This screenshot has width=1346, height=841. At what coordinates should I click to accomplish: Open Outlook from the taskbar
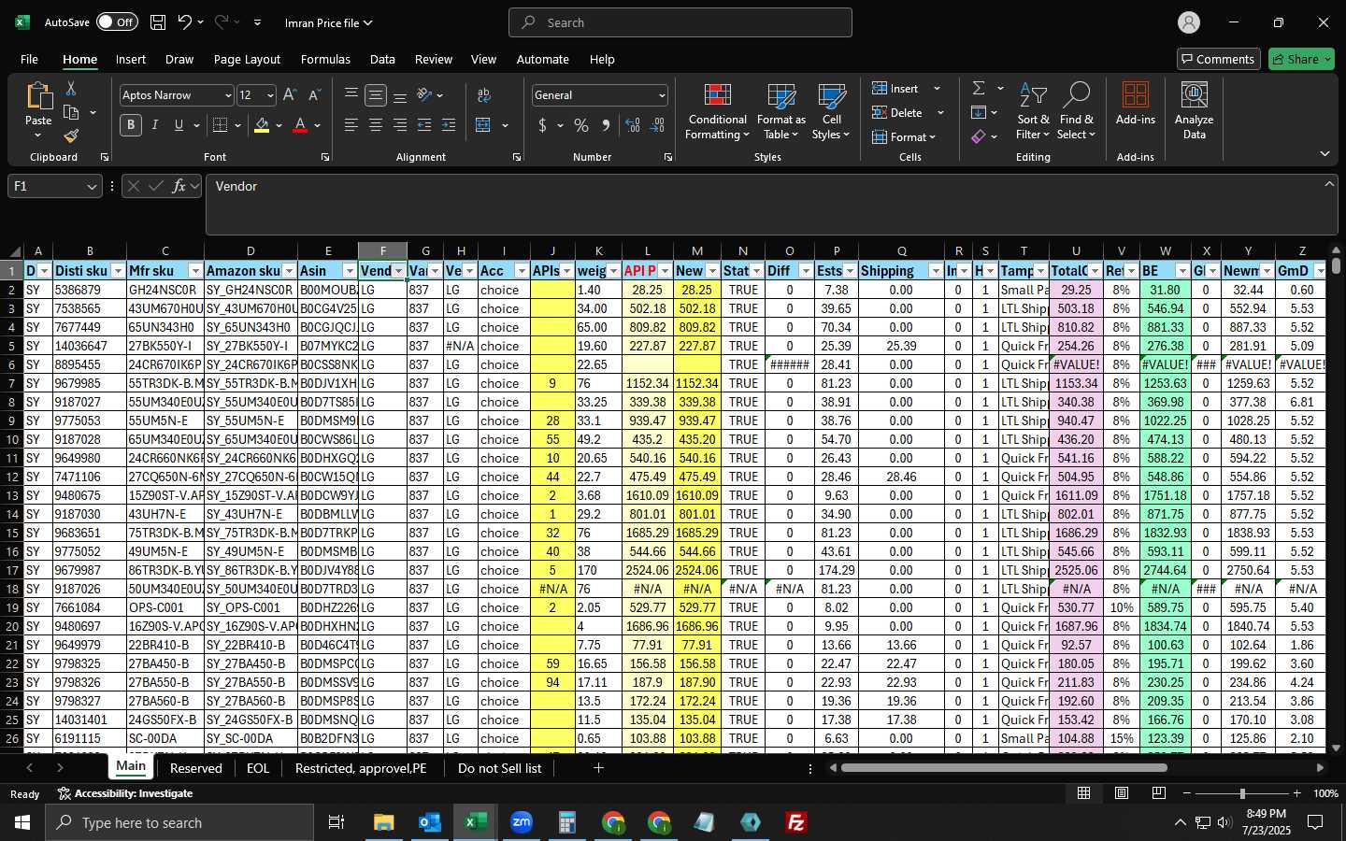[x=430, y=822]
